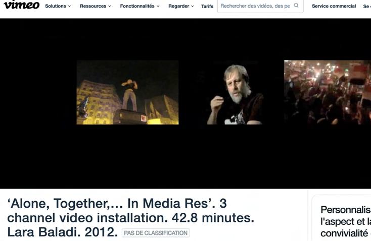The height and width of the screenshot is (241, 371).
Task: Click the video title 'Alone, Together,... In Media Res'
Action: 130,218
